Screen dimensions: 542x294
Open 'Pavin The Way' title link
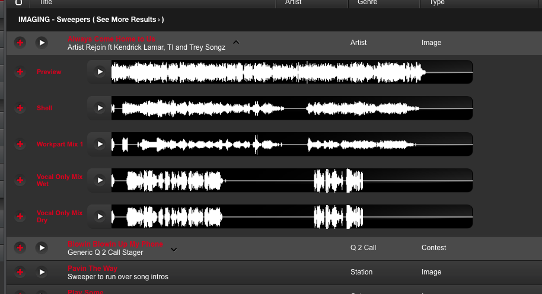point(93,269)
